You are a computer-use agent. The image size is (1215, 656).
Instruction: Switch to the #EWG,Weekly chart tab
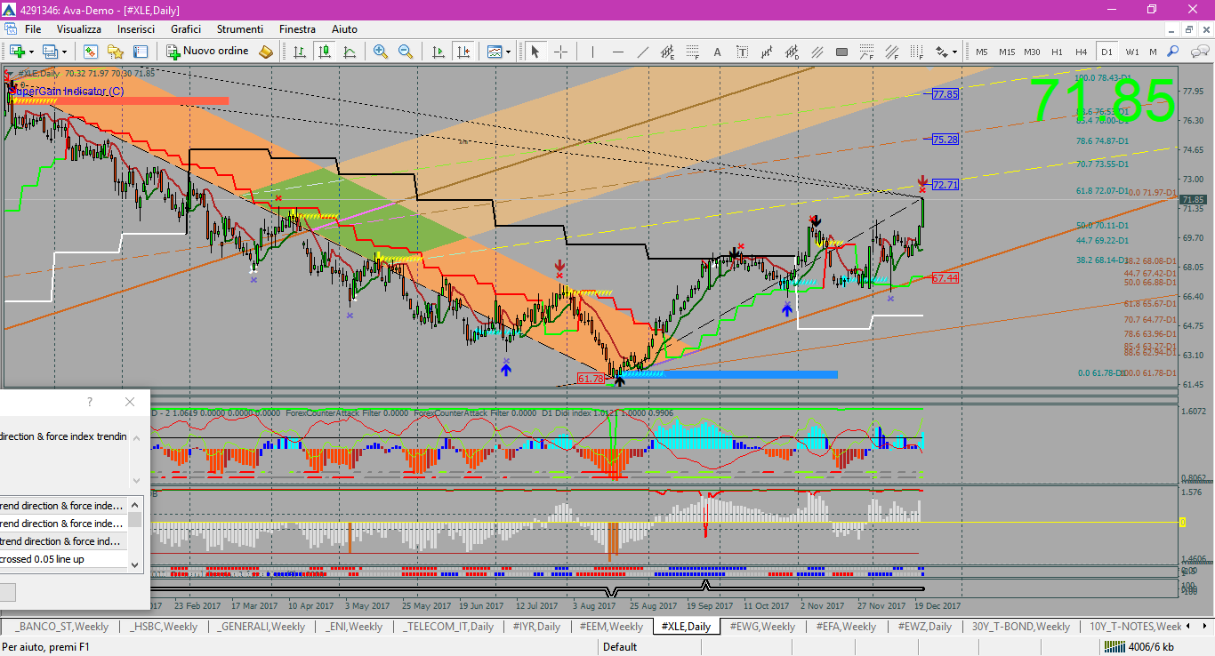click(x=762, y=627)
